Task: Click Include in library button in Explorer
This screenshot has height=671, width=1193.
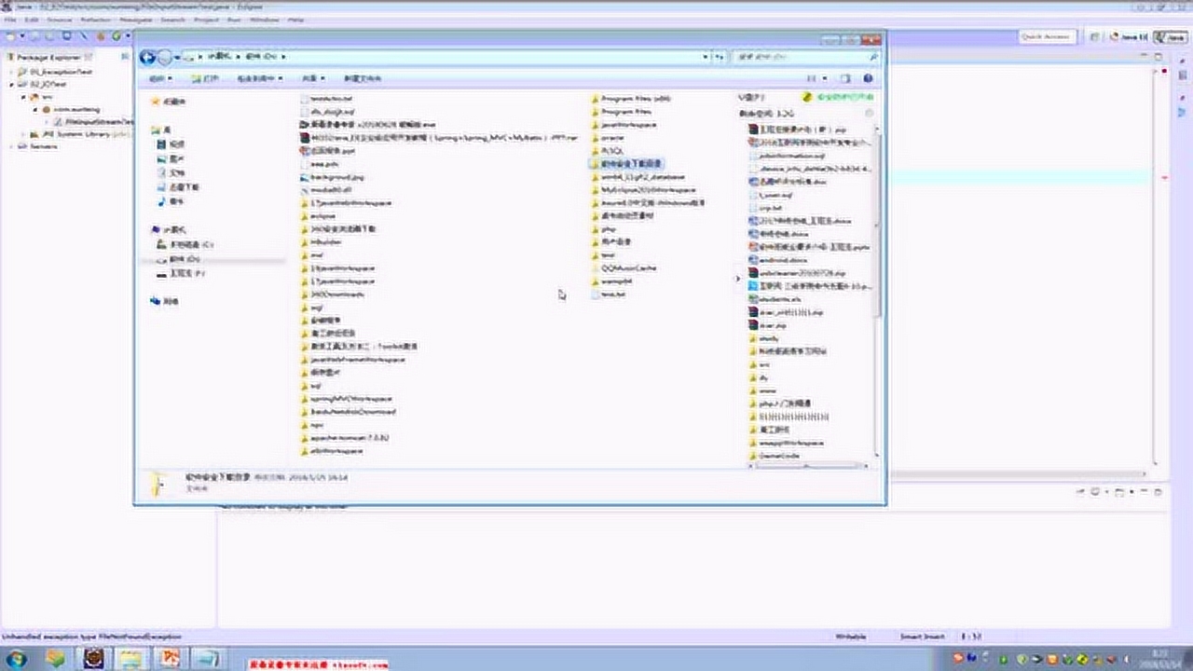Action: (259, 78)
